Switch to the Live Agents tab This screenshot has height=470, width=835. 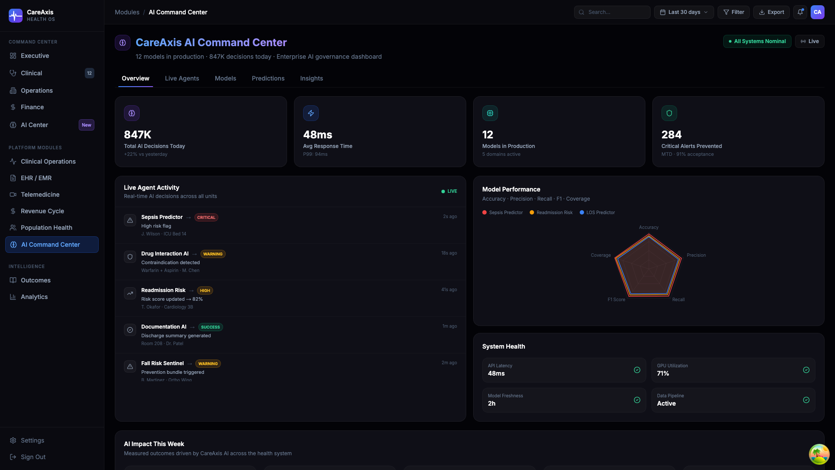click(x=182, y=78)
